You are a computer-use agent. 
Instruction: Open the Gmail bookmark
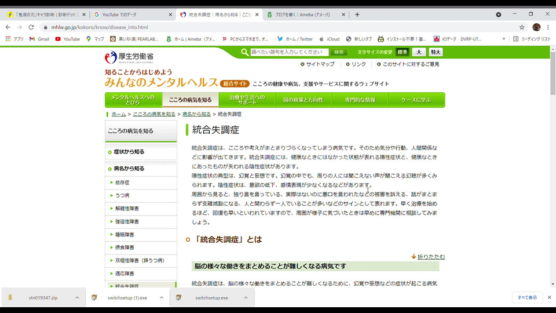point(39,39)
